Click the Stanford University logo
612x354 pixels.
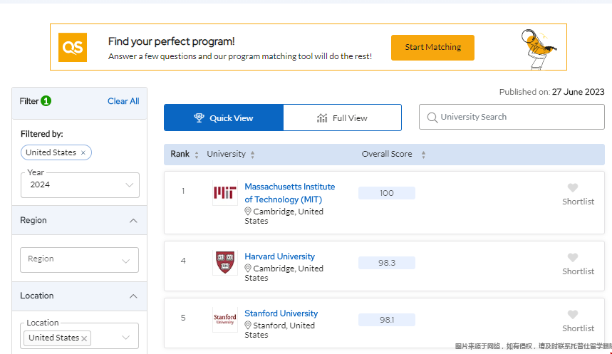pyautogui.click(x=225, y=320)
